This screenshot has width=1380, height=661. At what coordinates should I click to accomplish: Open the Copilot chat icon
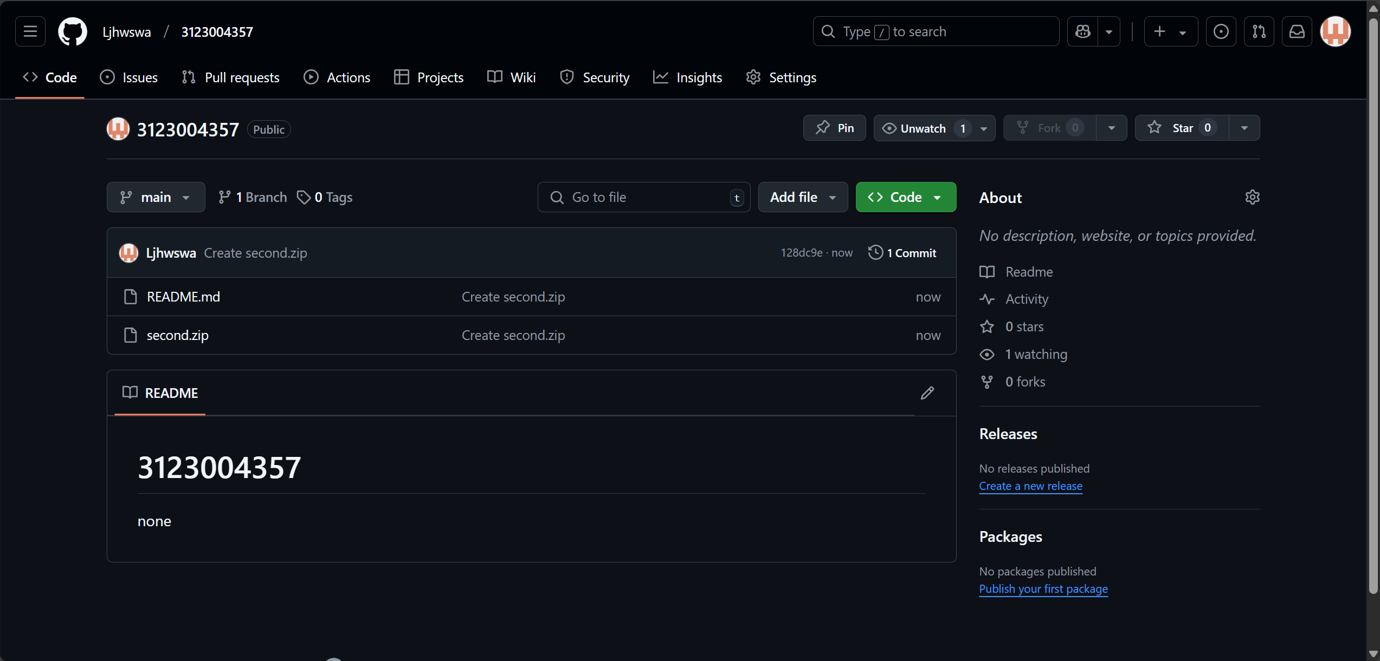tap(1082, 31)
